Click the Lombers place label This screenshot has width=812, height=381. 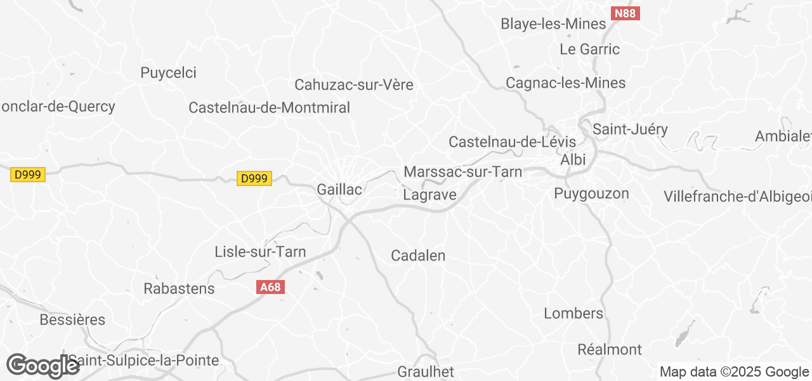coord(574,313)
